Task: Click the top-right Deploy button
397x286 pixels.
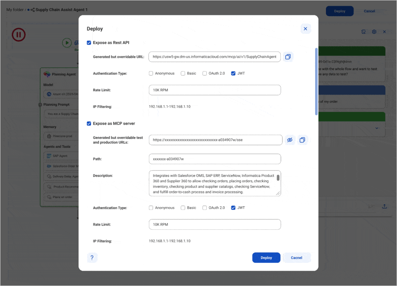Action: coord(340,11)
